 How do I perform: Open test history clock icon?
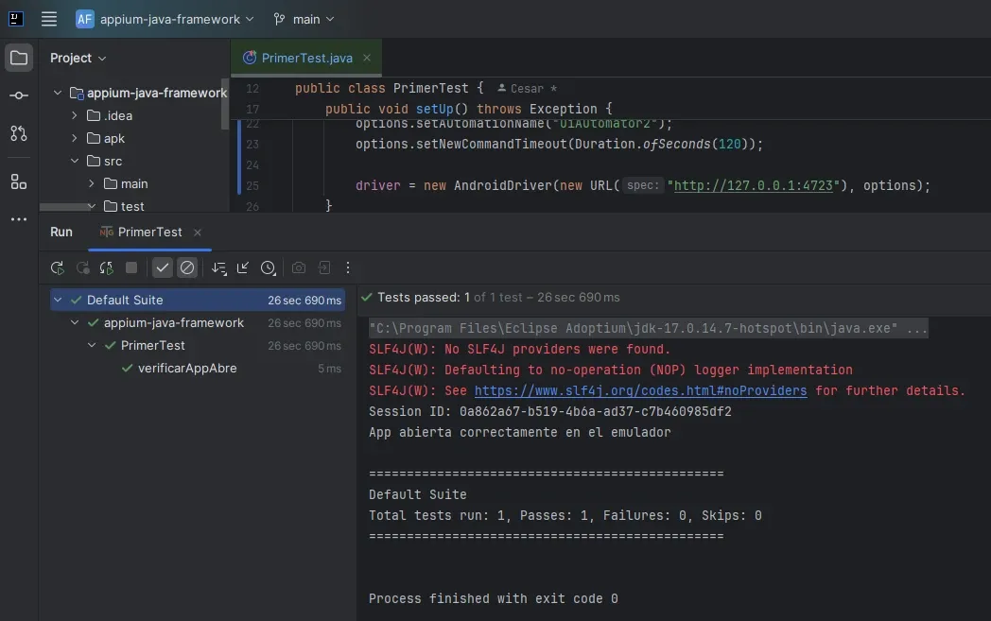click(x=268, y=267)
